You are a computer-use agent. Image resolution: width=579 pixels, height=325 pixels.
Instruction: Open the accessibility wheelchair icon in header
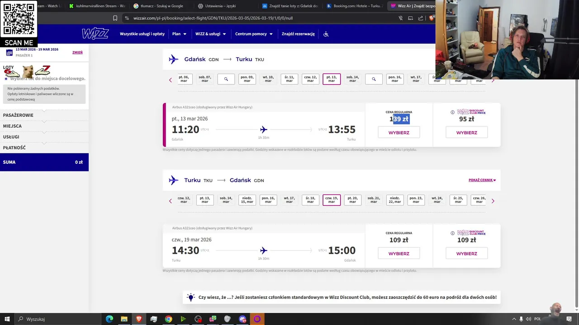pyautogui.click(x=326, y=34)
